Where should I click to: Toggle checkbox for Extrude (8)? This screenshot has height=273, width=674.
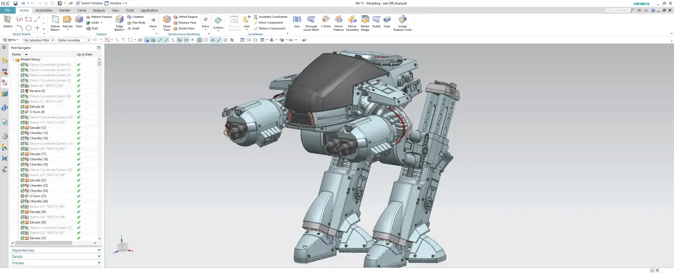pos(22,107)
